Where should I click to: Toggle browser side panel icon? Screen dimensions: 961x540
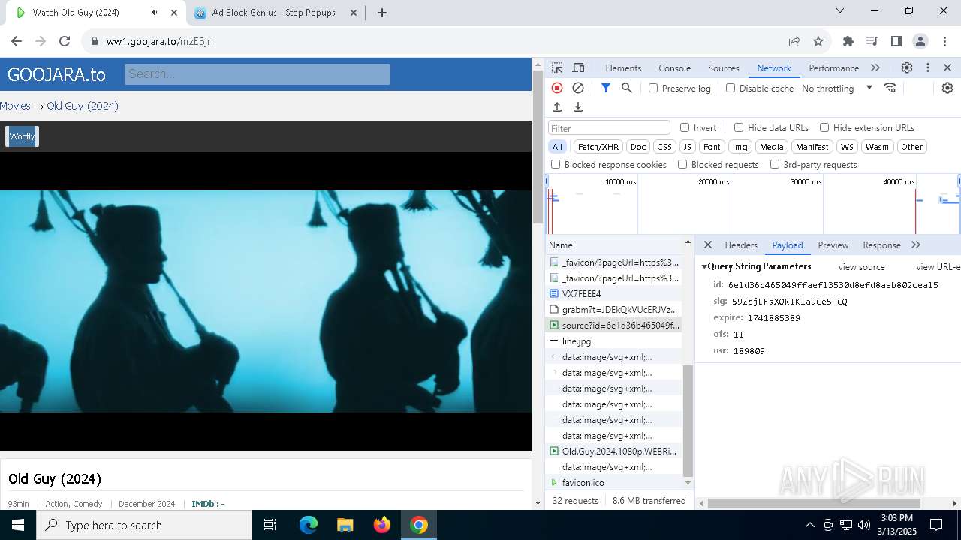pyautogui.click(x=896, y=41)
